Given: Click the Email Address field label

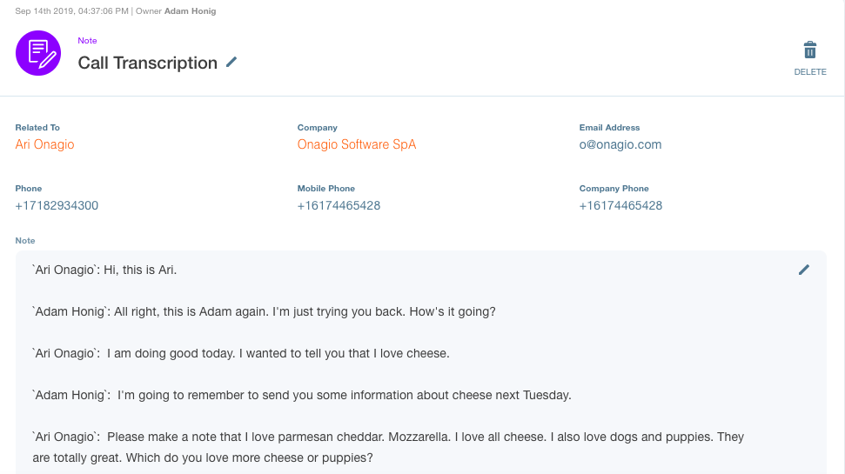Looking at the screenshot, I should (x=609, y=128).
